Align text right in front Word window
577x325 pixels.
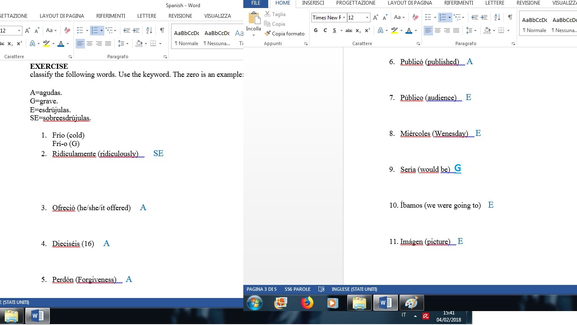tap(447, 30)
